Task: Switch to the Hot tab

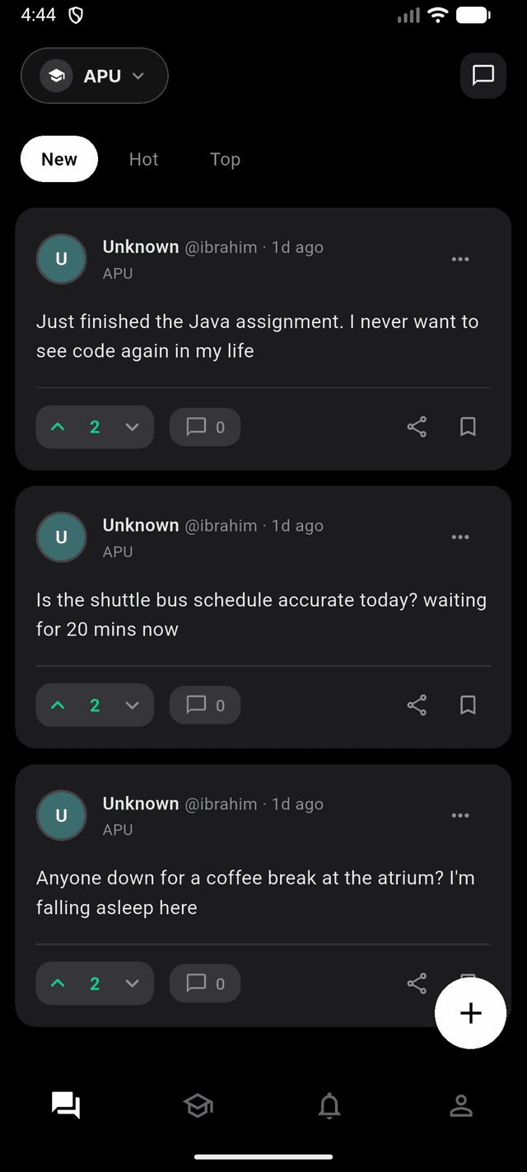Action: pos(143,159)
